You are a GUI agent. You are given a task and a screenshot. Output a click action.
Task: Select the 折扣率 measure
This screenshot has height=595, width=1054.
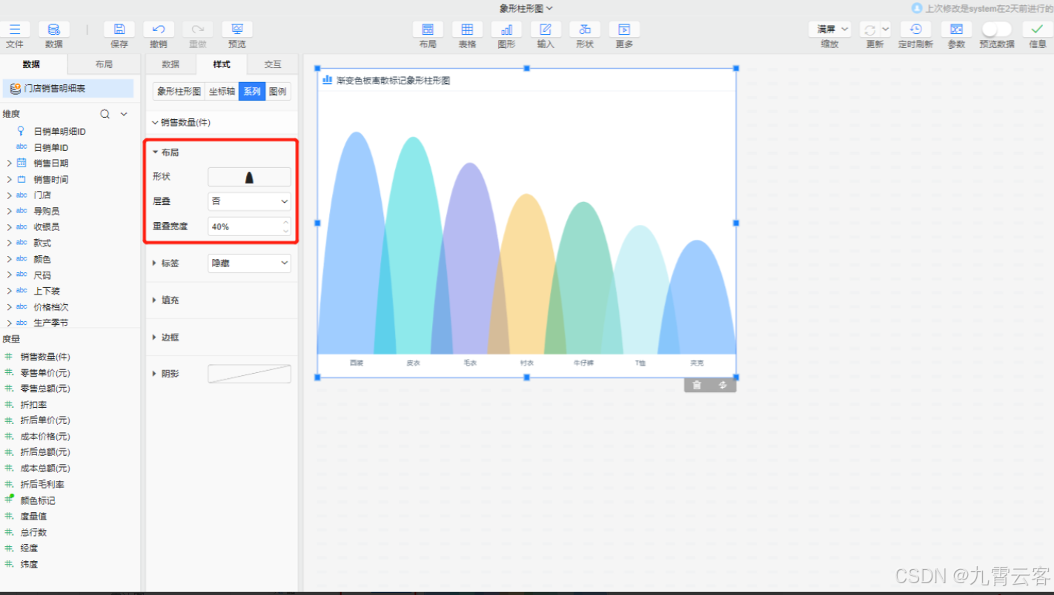[x=35, y=405]
